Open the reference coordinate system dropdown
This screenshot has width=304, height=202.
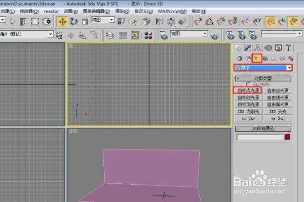tap(103, 20)
